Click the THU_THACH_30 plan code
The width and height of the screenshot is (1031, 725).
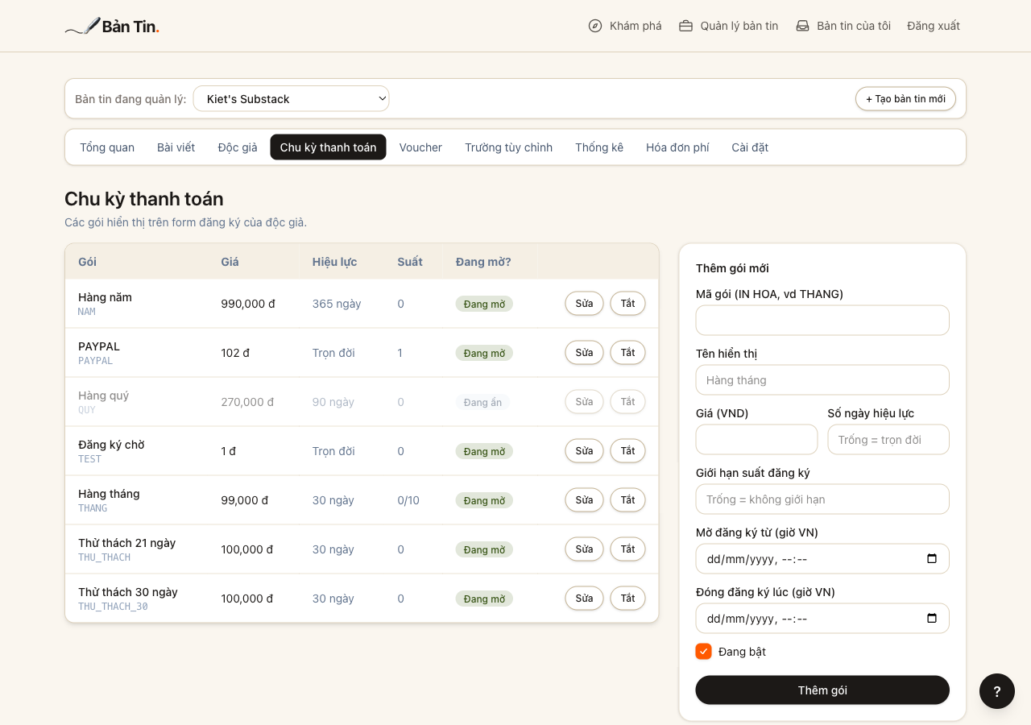coord(113,607)
